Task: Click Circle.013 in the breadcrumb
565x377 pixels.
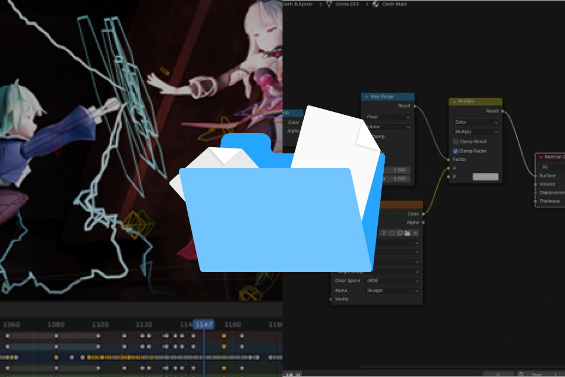Action: click(347, 4)
